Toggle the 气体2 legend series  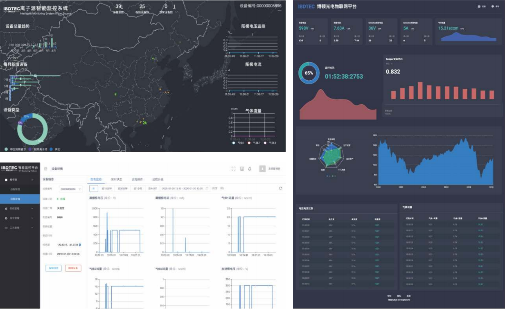[x=254, y=143]
